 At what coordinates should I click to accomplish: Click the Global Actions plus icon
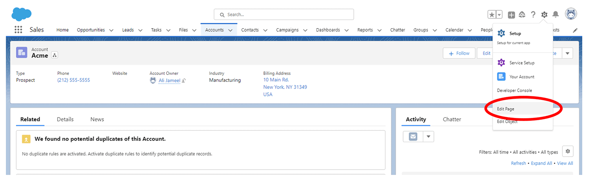511,15
